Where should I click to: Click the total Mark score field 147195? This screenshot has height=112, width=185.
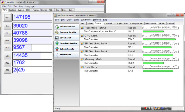tap(32, 17)
